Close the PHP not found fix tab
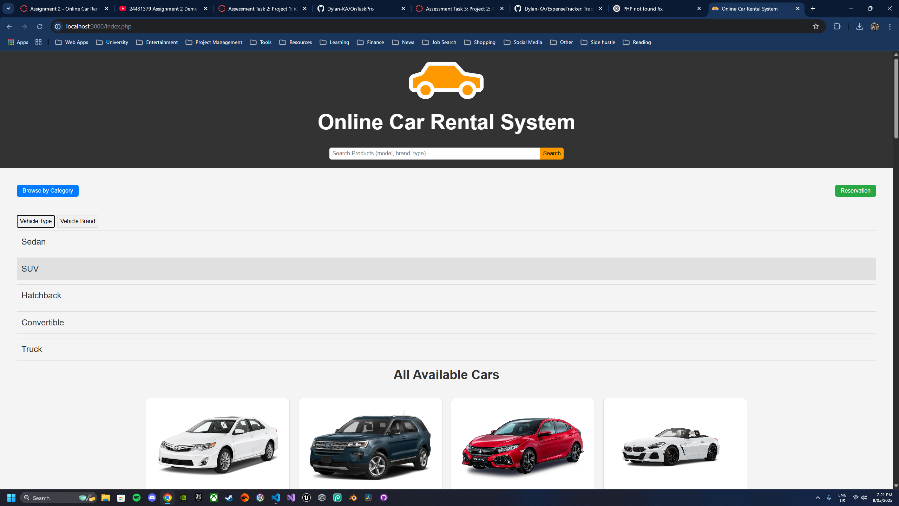 coord(699,9)
